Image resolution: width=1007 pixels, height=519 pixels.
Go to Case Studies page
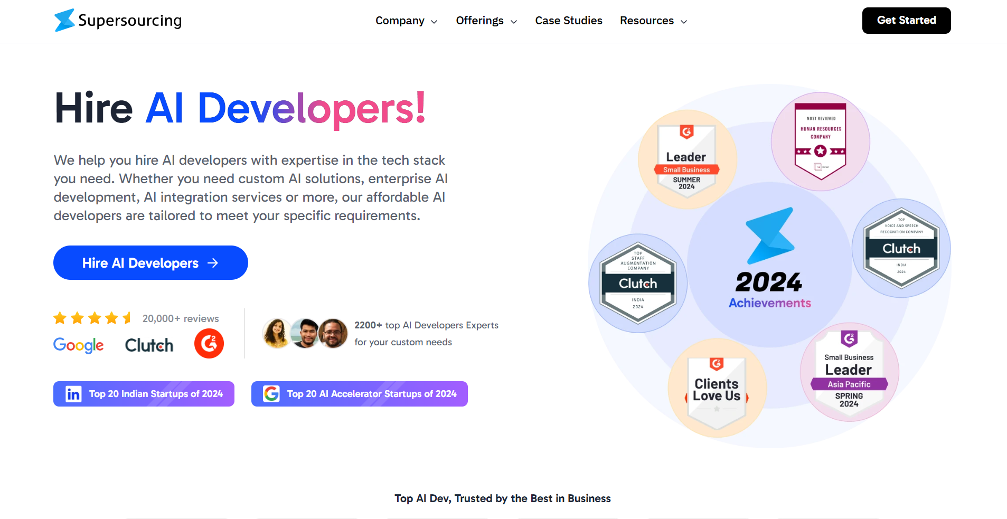pos(569,21)
